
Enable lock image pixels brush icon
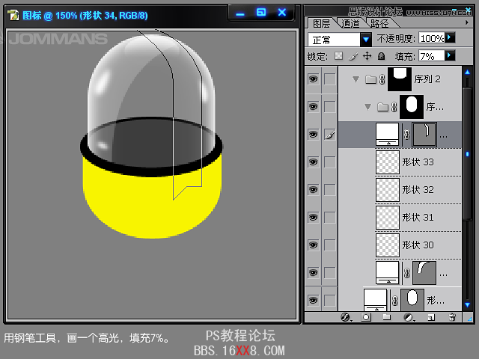pyautogui.click(x=353, y=56)
